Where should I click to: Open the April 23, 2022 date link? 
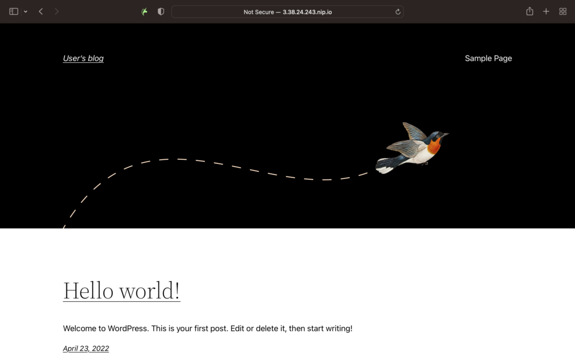point(86,348)
